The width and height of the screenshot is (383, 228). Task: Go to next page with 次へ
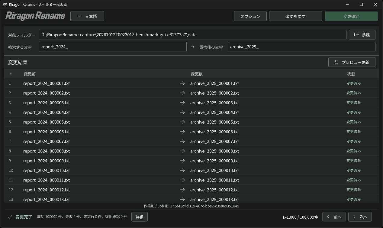[360, 217]
